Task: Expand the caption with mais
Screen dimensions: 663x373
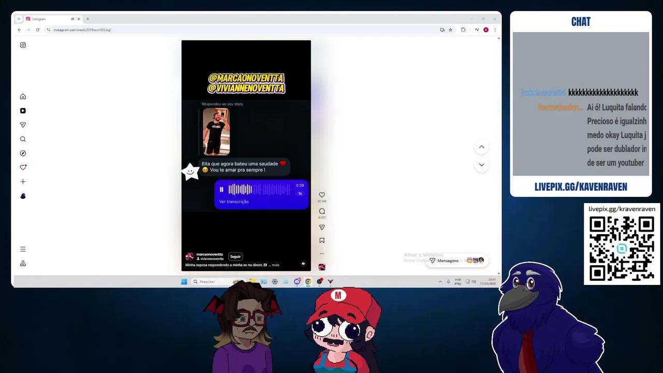Action: (276, 265)
